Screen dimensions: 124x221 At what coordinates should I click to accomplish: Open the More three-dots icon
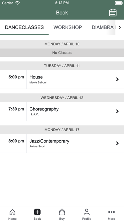(x=111, y=212)
